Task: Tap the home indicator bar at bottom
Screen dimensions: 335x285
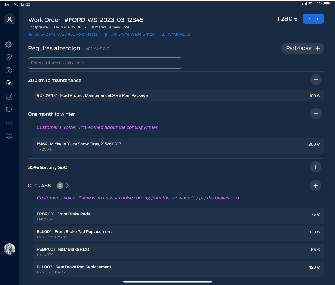Action: click(x=167, y=282)
